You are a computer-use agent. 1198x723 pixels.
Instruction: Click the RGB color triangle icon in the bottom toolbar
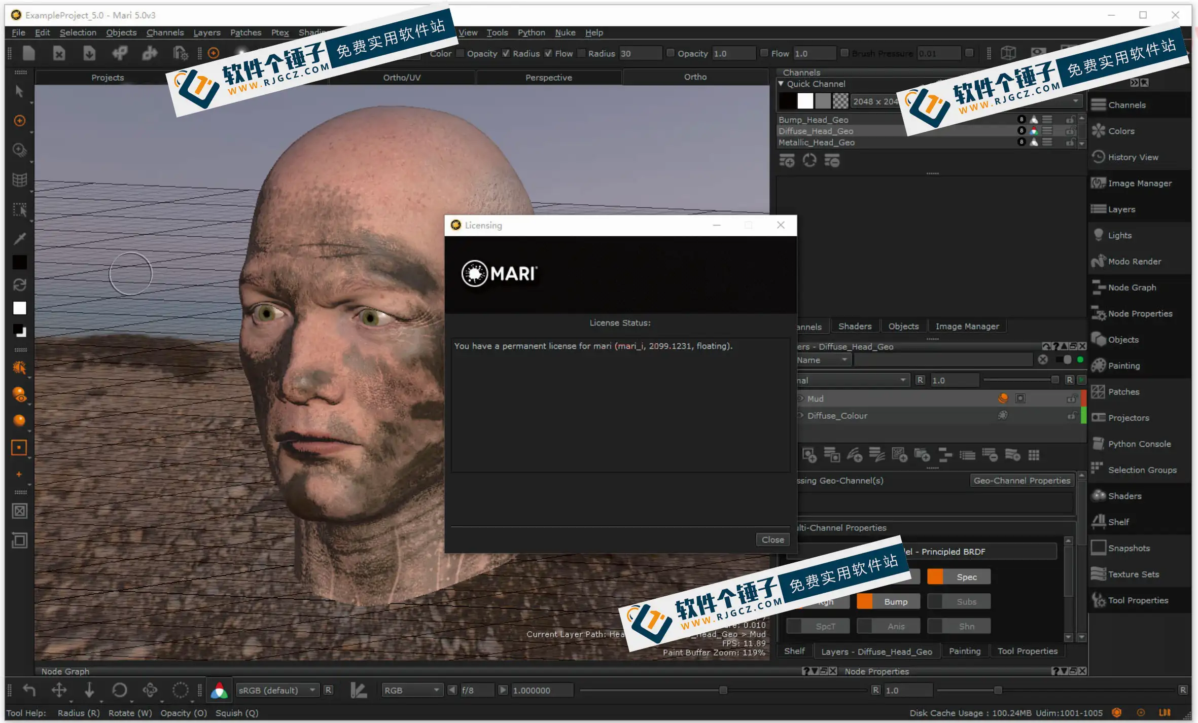point(219,690)
